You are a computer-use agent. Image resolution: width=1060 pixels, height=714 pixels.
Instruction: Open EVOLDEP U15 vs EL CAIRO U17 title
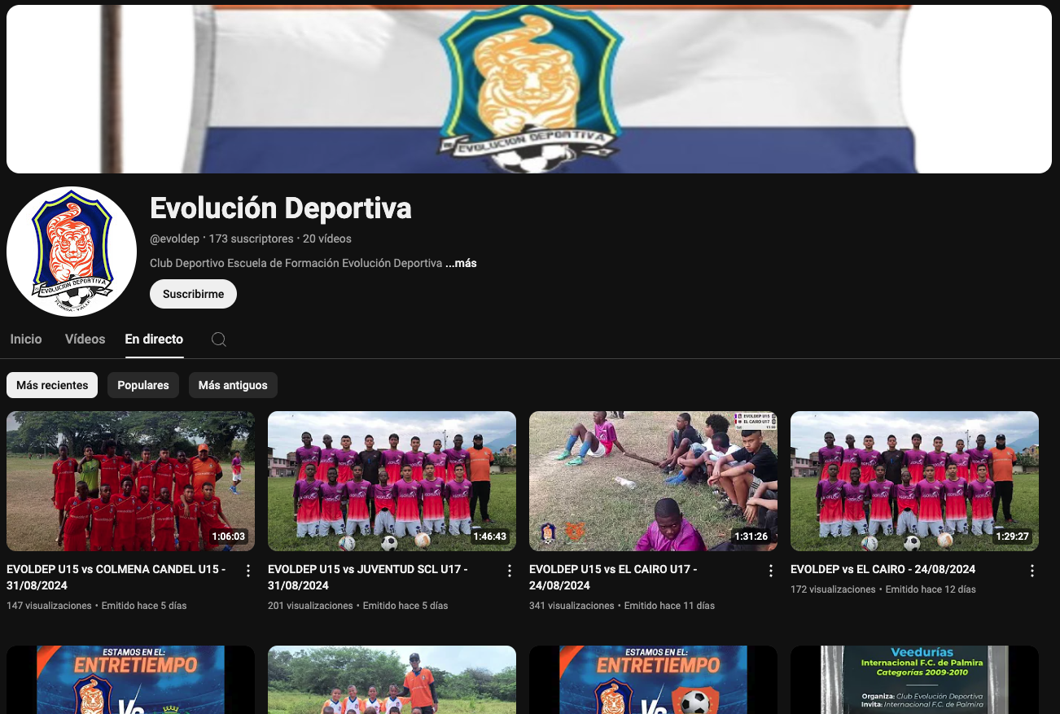pyautogui.click(x=613, y=577)
